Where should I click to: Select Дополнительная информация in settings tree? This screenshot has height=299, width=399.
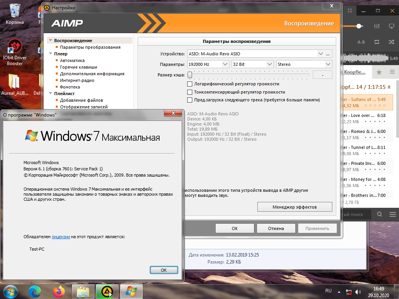coord(92,73)
